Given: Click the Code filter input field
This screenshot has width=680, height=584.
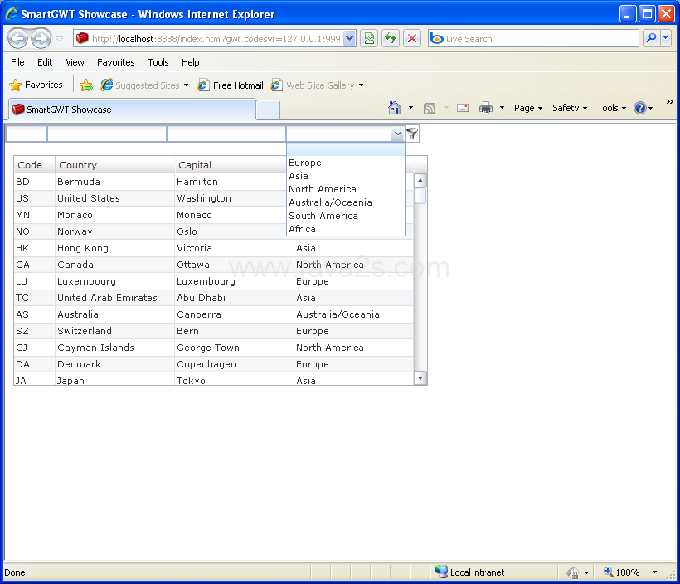Looking at the screenshot, I should coord(26,134).
